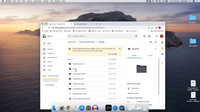The height and width of the screenshot is (112, 200).
Task: Open Other Bookmarks folder
Action: pos(157,31)
